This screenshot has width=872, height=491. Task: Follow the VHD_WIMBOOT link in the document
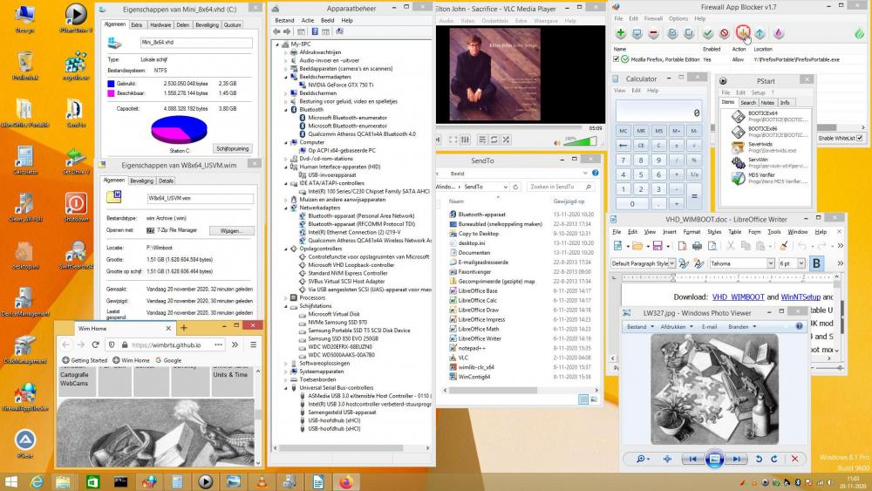click(x=738, y=297)
